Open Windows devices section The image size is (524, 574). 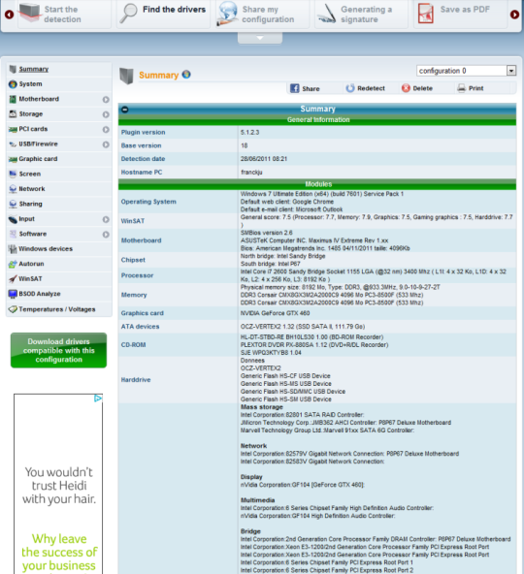46,249
